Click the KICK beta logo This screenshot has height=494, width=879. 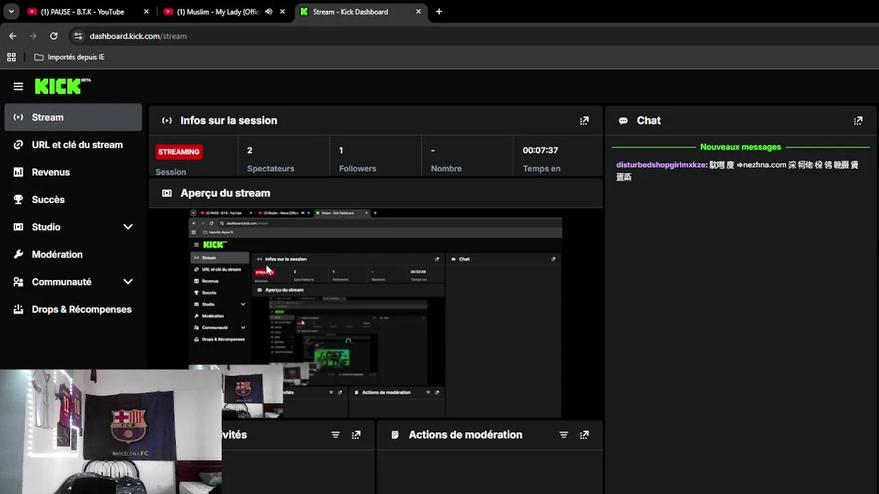point(62,86)
